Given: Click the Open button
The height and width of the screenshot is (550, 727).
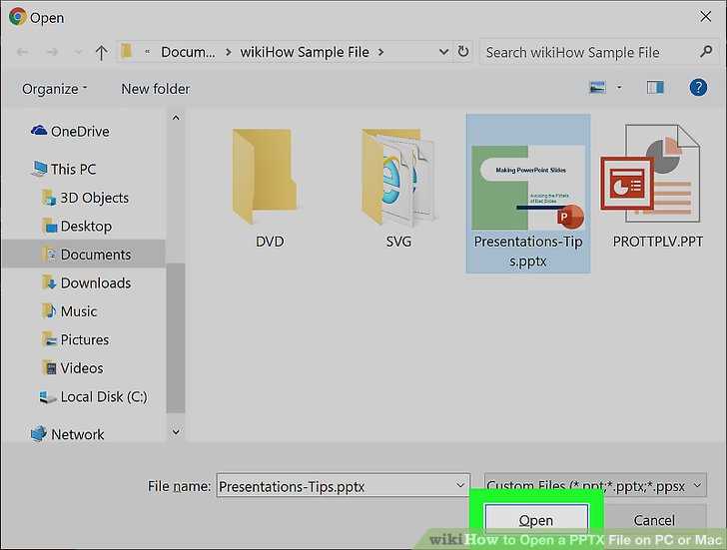Looking at the screenshot, I should [536, 520].
